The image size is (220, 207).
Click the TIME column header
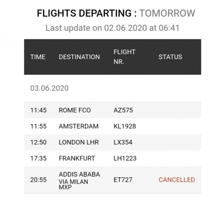tap(38, 57)
